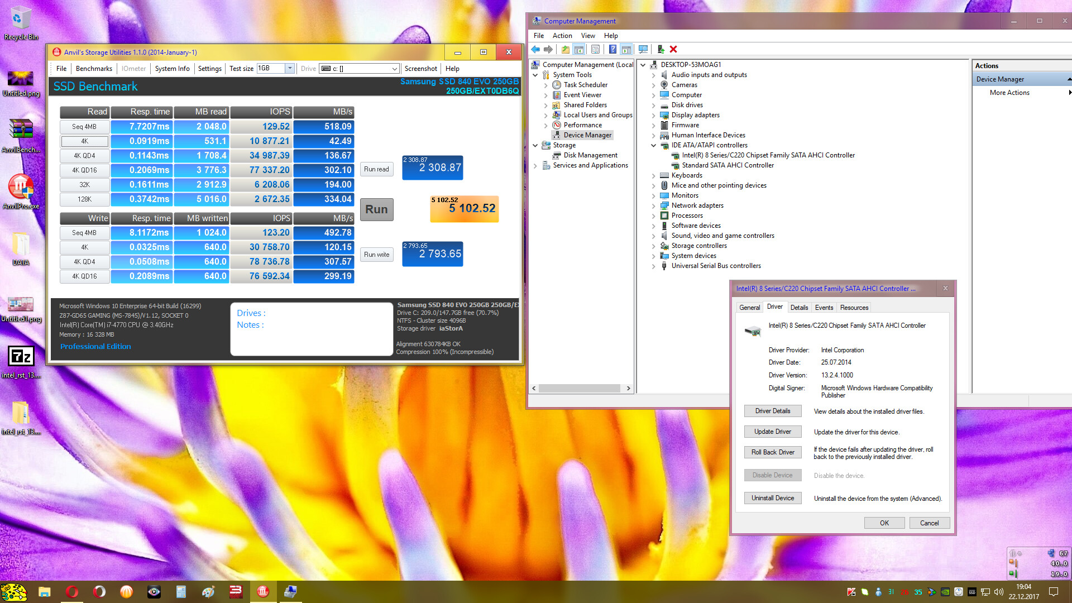Open File Explorer from the taskbar

click(x=45, y=592)
